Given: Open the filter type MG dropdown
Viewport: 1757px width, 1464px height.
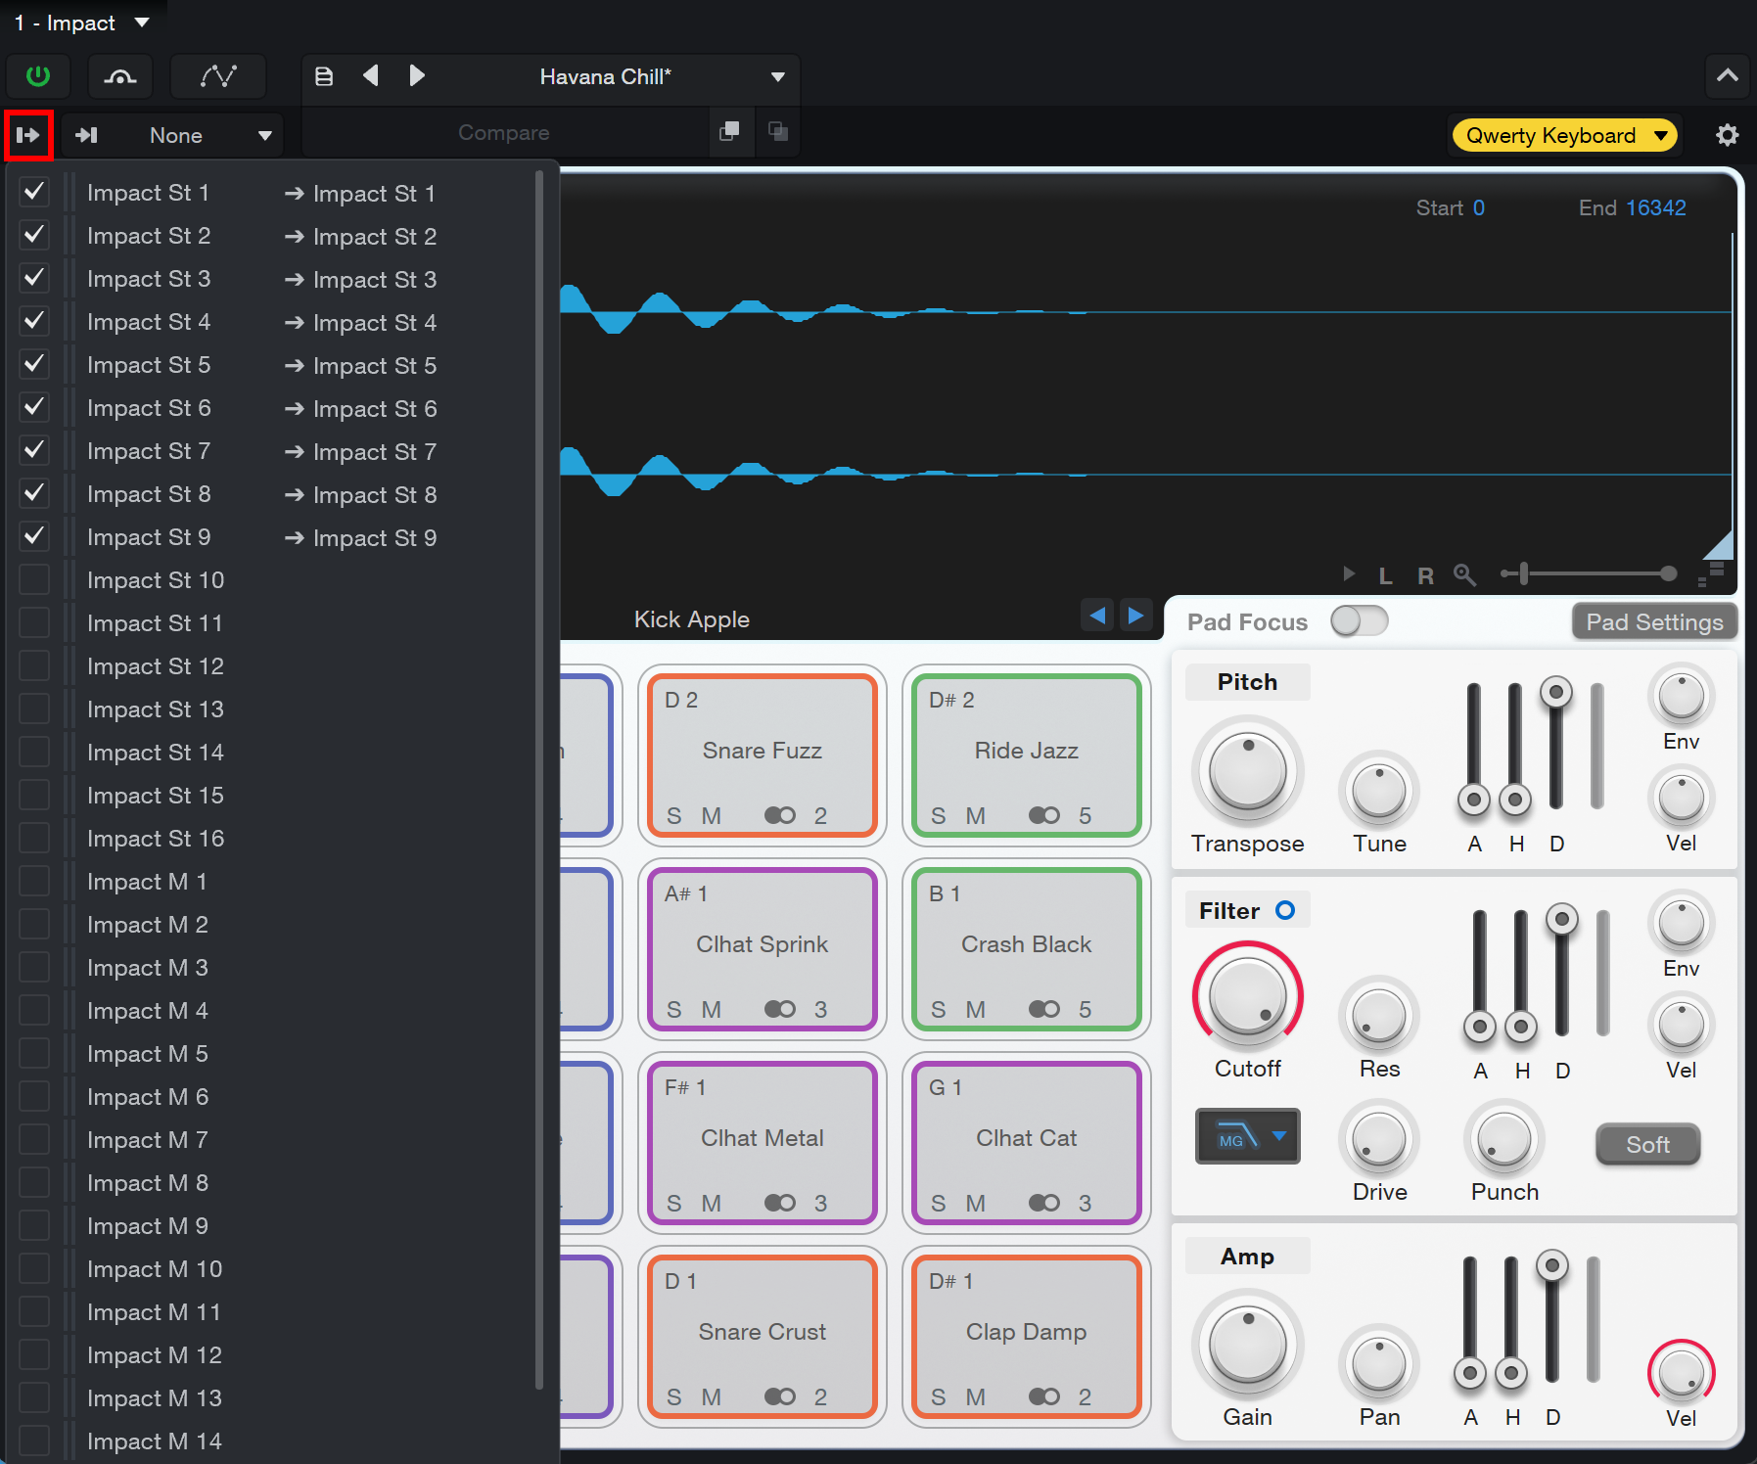Looking at the screenshot, I should [x=1248, y=1137].
